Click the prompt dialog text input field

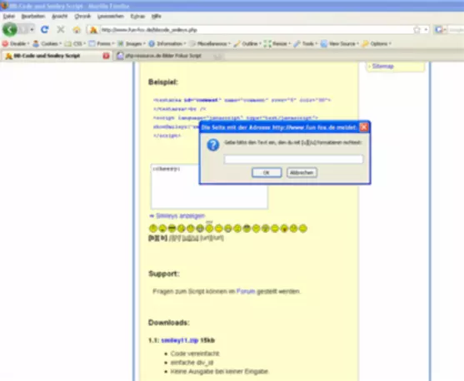(x=293, y=160)
